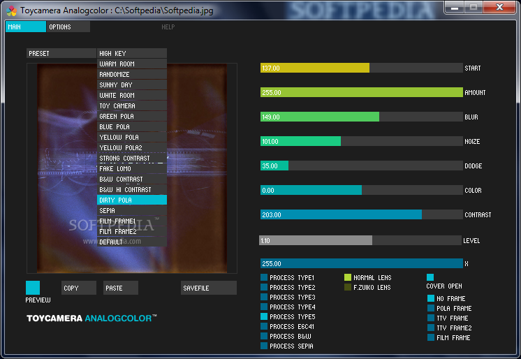Click the PASTE button
Screen dimensions: 521x359
[121, 288]
